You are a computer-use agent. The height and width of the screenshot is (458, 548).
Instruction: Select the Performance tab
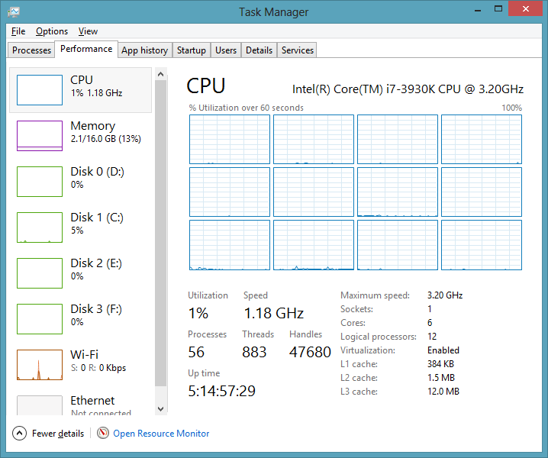(x=86, y=49)
